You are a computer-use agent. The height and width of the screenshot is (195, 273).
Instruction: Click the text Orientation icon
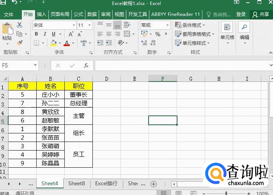pos(121,43)
